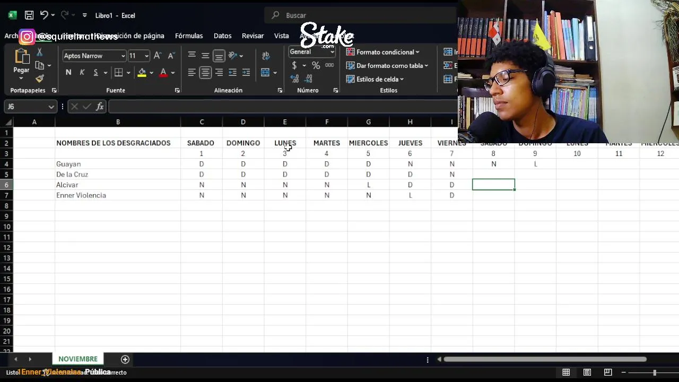Expand the Pegar paste options arrow

21,79
